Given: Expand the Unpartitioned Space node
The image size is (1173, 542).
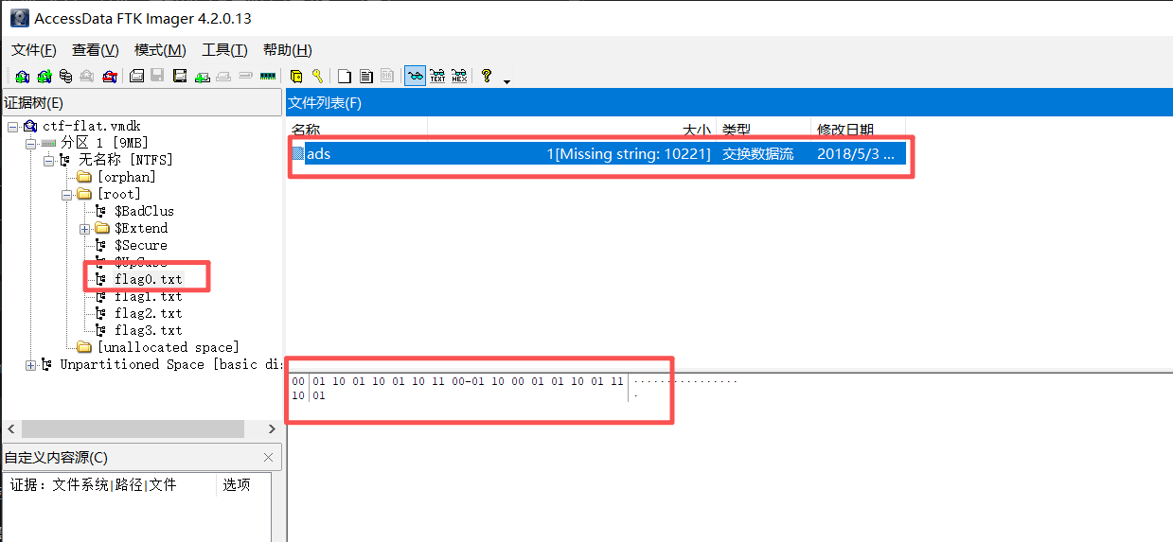Looking at the screenshot, I should 30,364.
